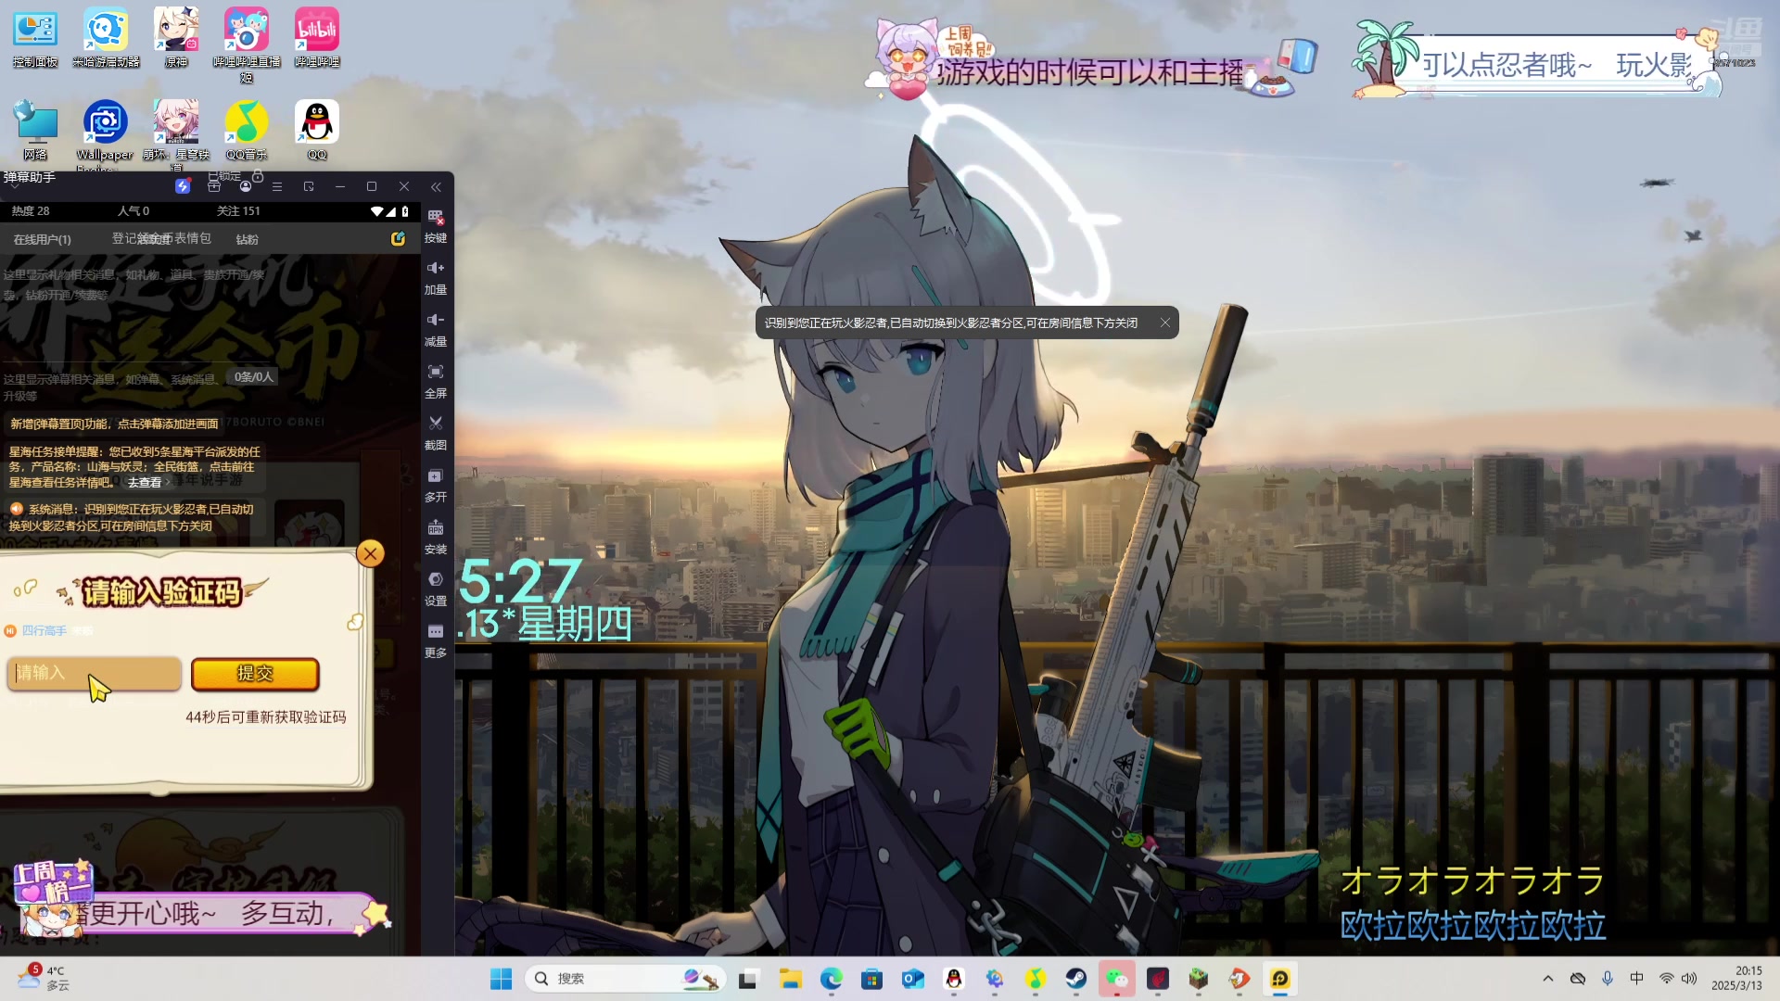Open the 控制面板 desktop shortcut
The image size is (1780, 1001).
point(35,37)
